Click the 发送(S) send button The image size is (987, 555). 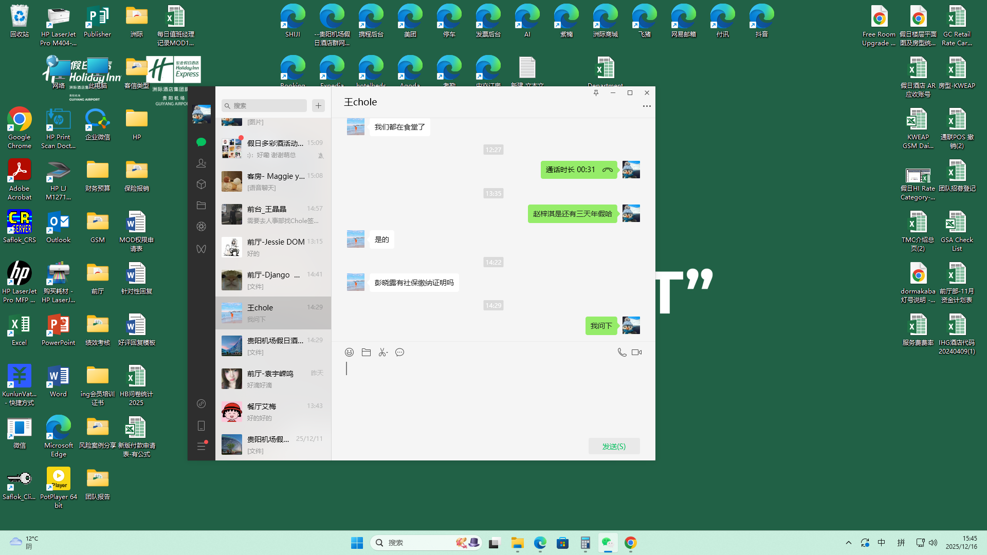[x=614, y=447]
